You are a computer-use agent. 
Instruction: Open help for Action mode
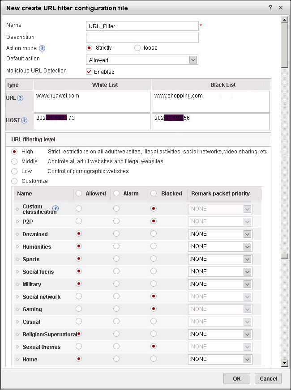(43, 48)
